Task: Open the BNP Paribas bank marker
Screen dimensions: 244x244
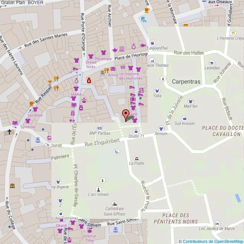Action: click(99, 128)
